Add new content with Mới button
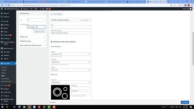 coord(42,9)
